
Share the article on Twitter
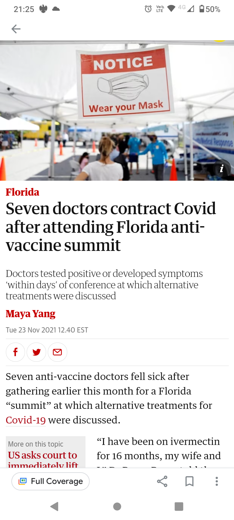point(36,352)
